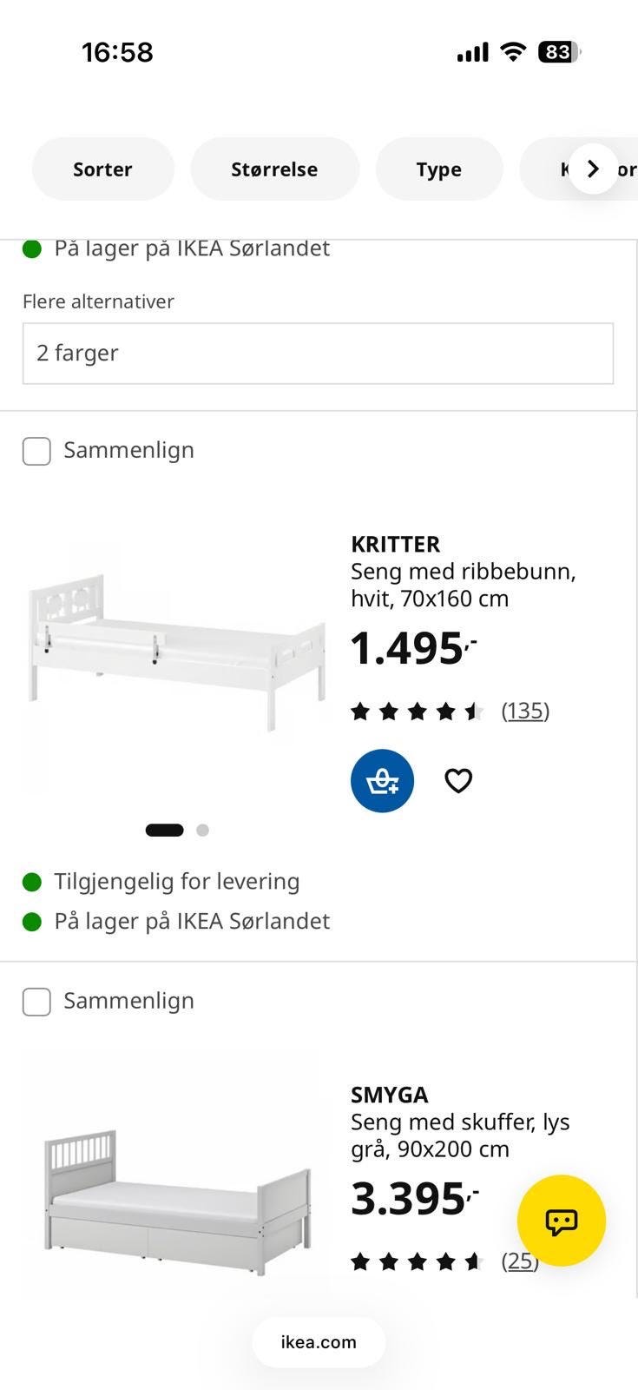This screenshot has height=1390, width=638.
Task: Switch to second KRITTER image dot
Action: 202,831
